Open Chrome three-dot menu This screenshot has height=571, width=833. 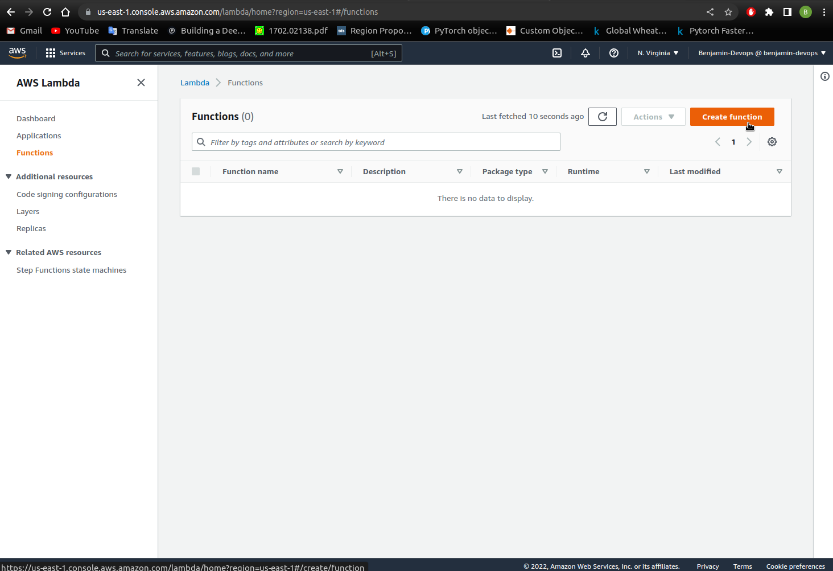pos(824,12)
